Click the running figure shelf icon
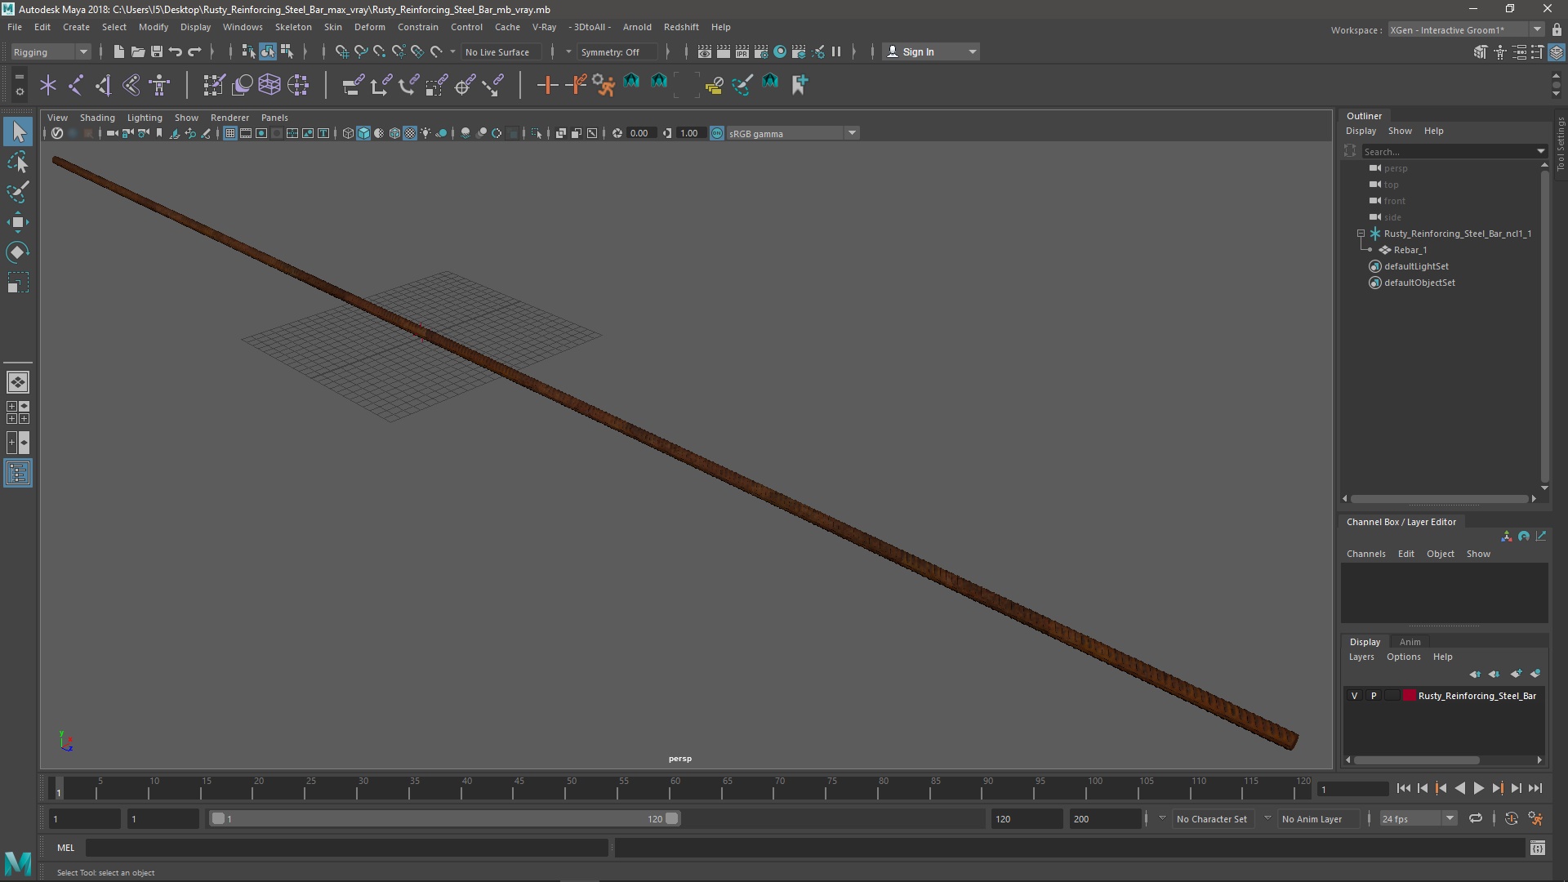The height and width of the screenshot is (882, 1568). tap(604, 84)
